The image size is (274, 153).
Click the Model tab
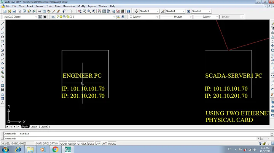[25, 126]
